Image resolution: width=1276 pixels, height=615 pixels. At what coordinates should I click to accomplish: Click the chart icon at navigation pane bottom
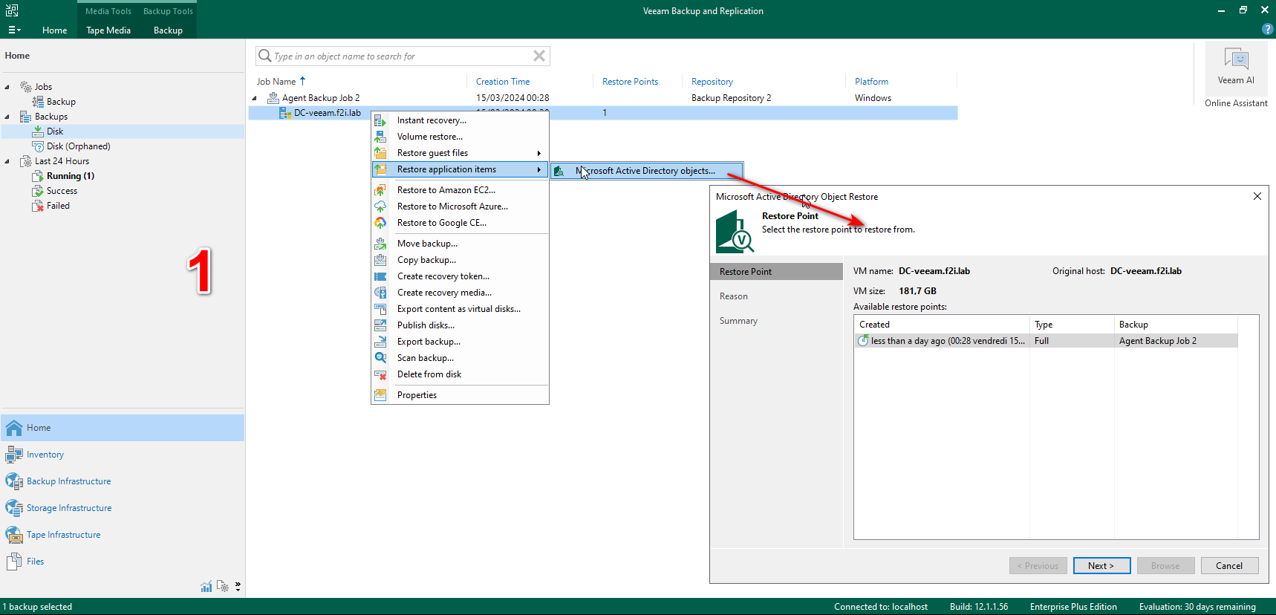point(206,587)
